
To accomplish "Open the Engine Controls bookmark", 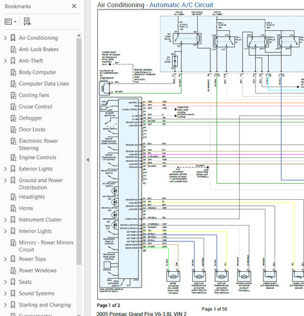I will pyautogui.click(x=37, y=157).
